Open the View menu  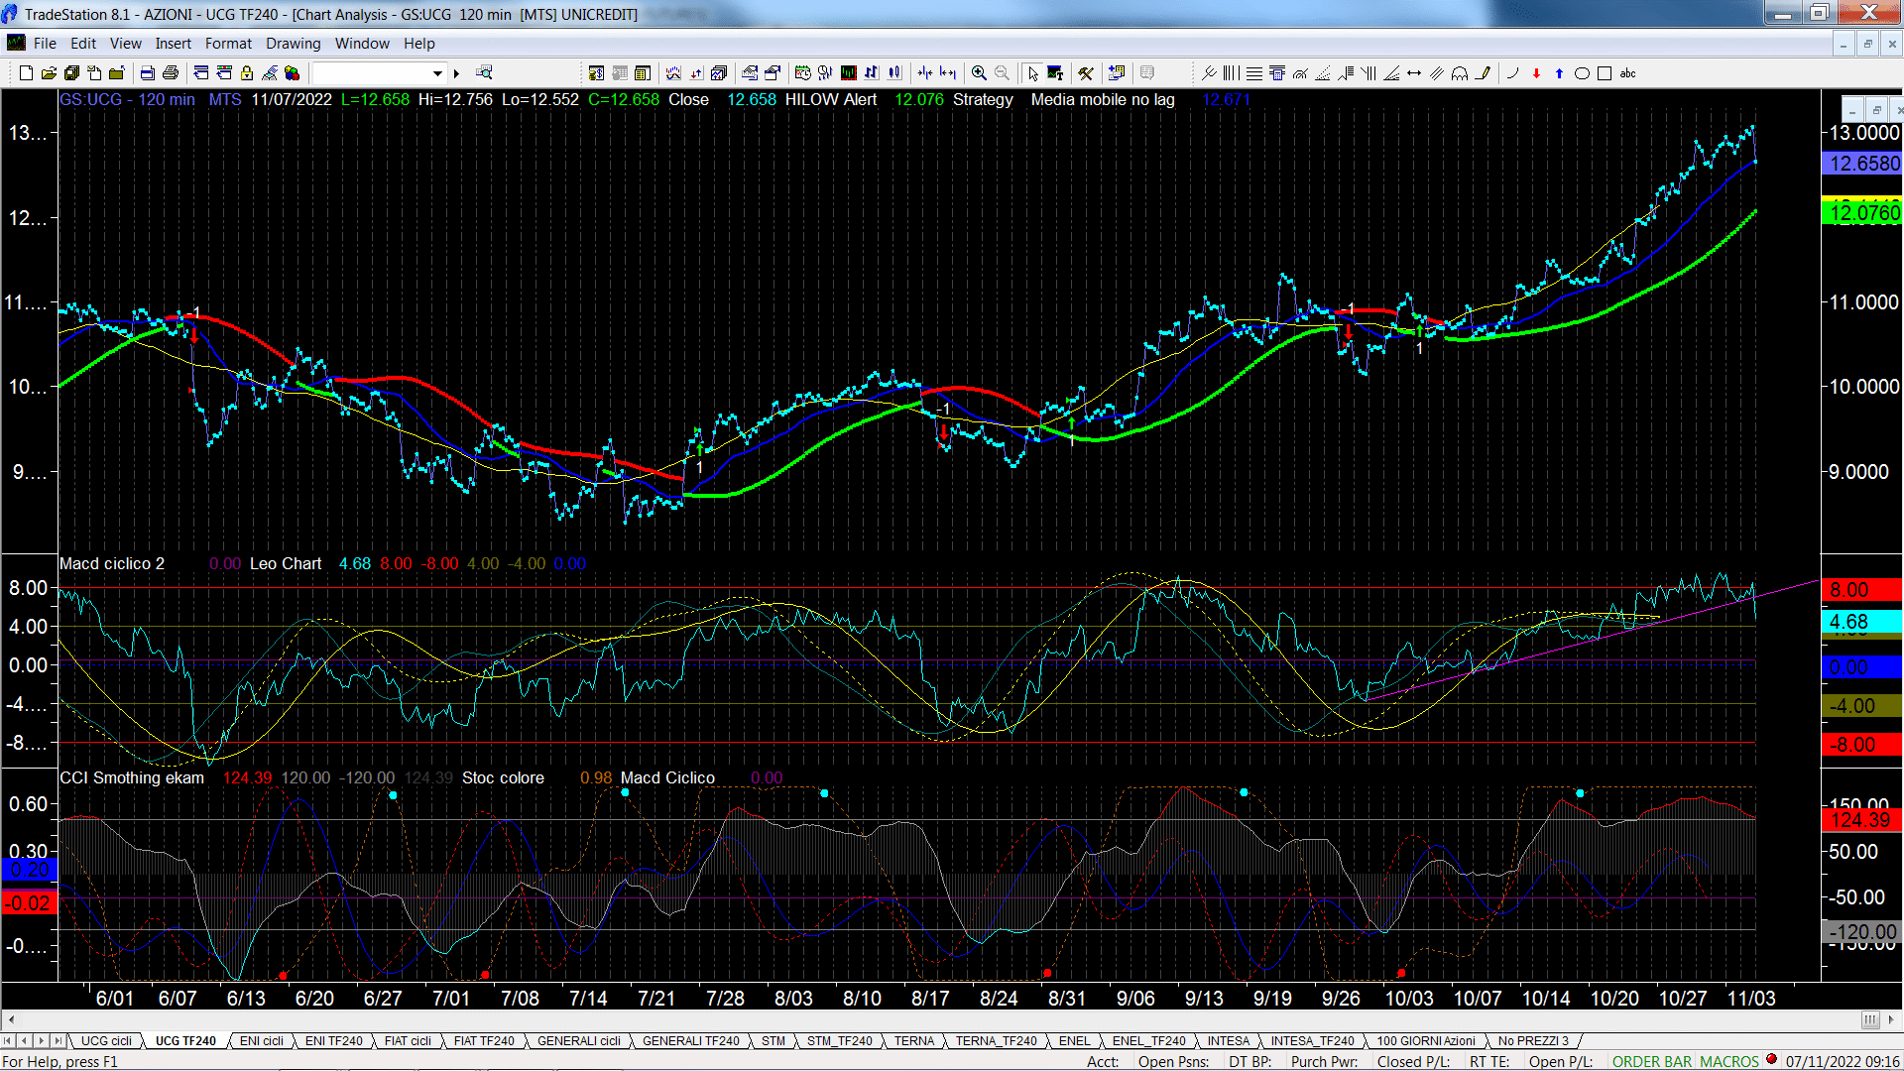(x=125, y=44)
